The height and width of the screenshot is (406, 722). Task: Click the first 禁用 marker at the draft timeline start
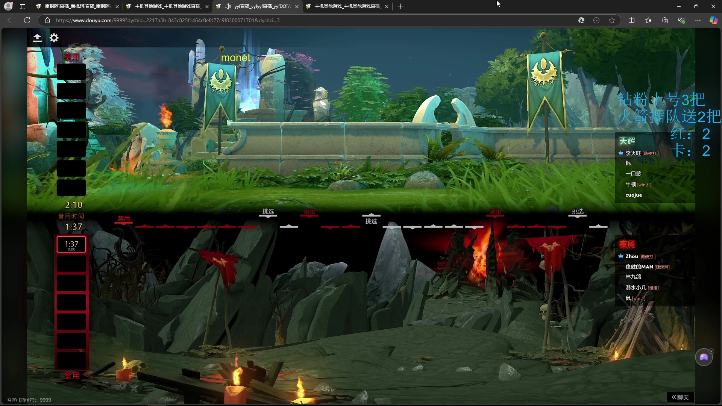[124, 218]
